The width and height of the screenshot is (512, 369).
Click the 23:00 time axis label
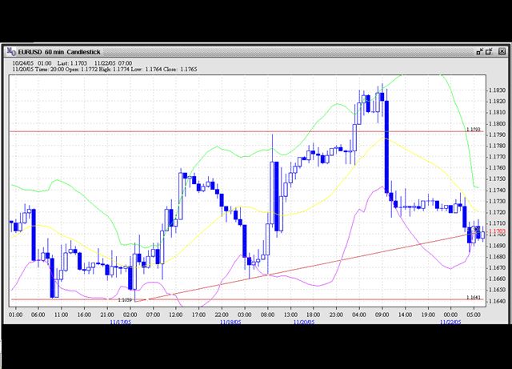(336, 315)
